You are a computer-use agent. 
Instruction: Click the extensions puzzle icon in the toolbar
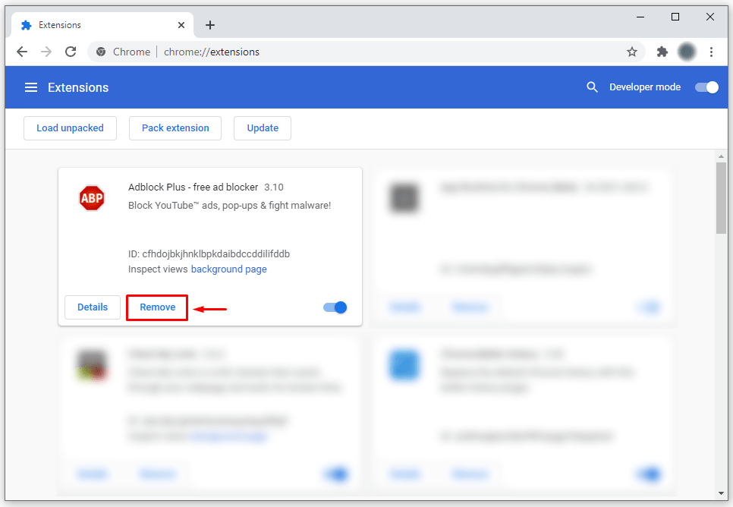(662, 52)
